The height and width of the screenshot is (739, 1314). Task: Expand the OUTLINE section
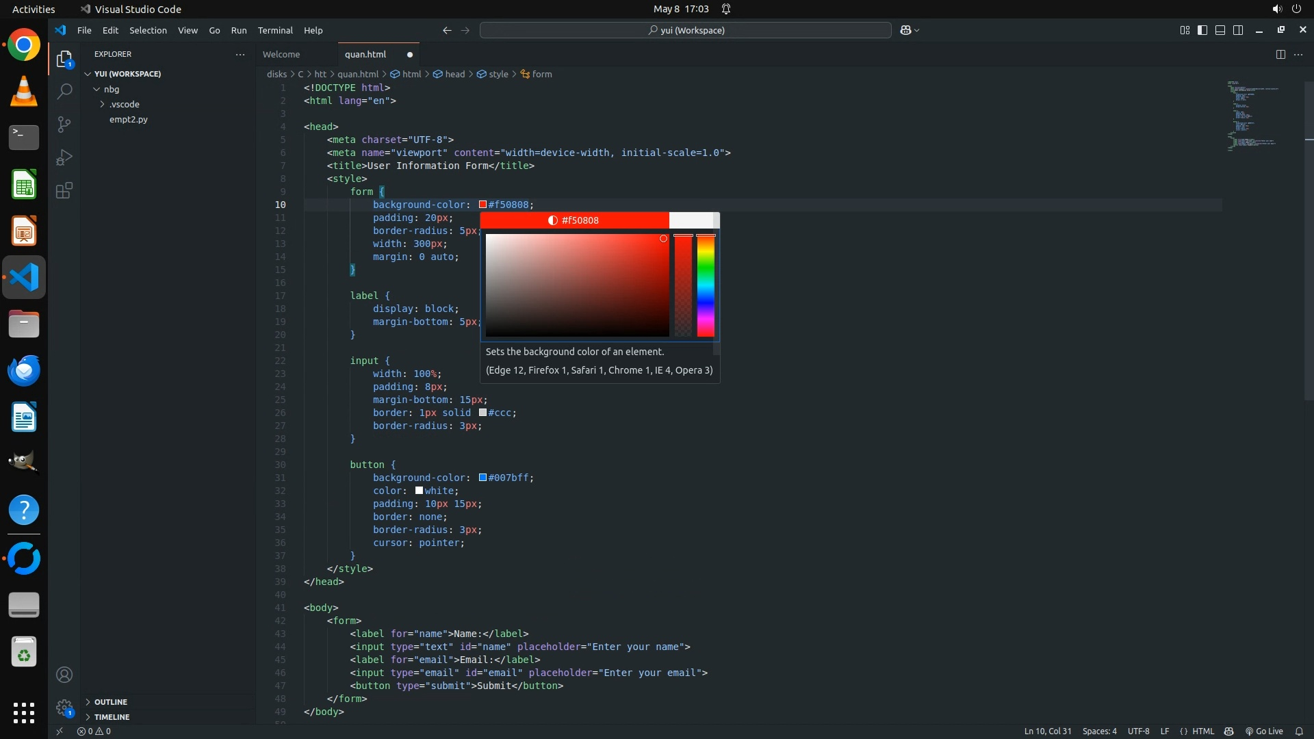[110, 702]
